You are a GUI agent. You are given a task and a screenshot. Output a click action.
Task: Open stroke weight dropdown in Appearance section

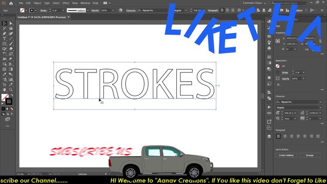[x=303, y=72]
